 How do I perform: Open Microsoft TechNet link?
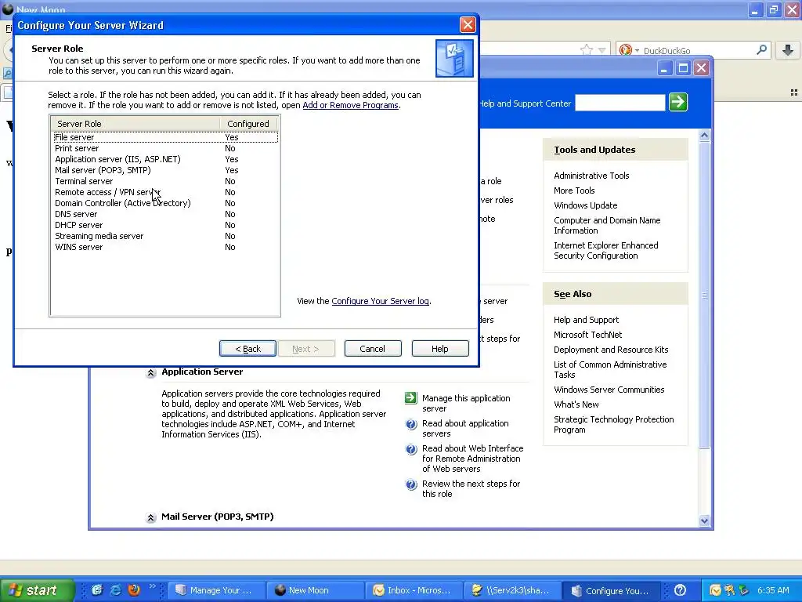pyautogui.click(x=587, y=335)
